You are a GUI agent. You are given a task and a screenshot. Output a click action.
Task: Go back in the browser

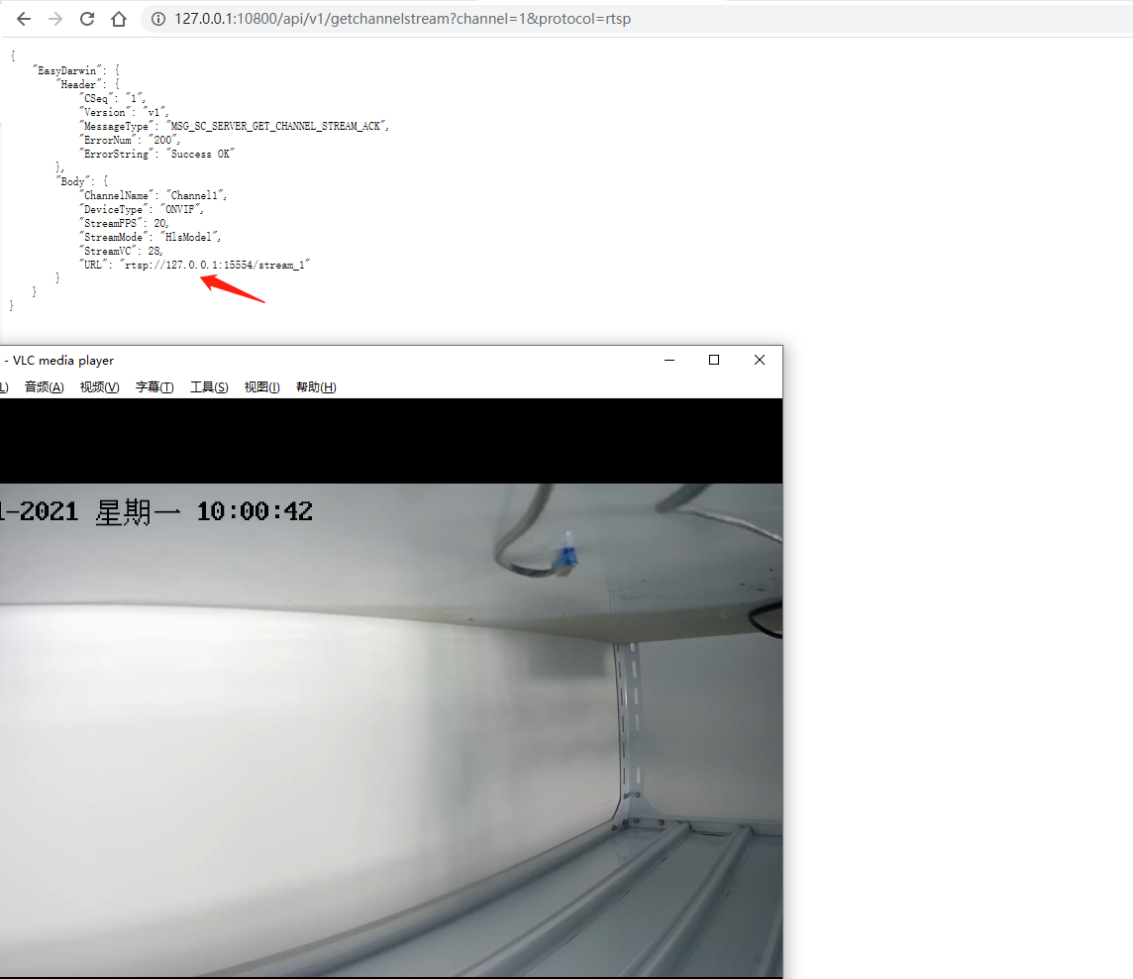24,19
